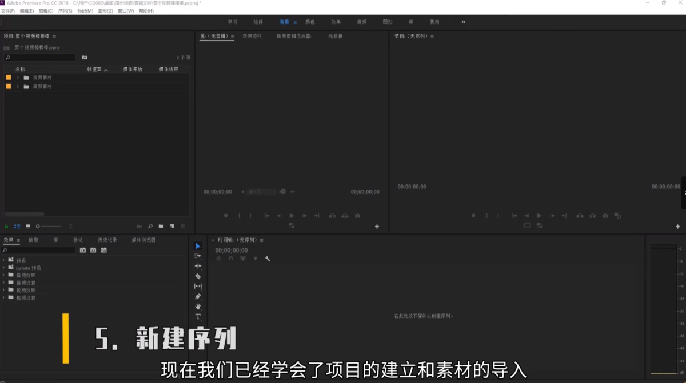Select the Pen tool

point(198,296)
